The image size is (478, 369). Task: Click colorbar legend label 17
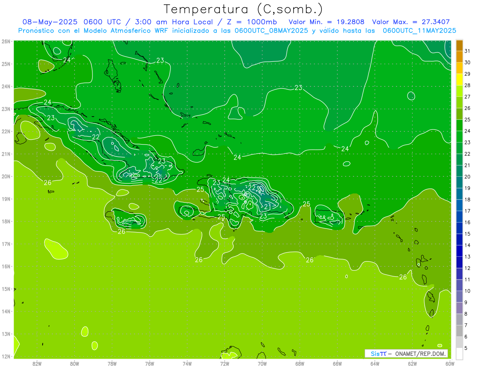point(467,211)
